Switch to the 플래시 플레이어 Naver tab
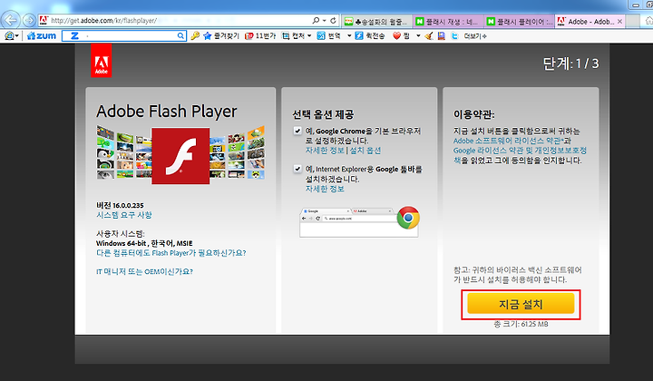Screen dimensions: 653x381 [520, 21]
